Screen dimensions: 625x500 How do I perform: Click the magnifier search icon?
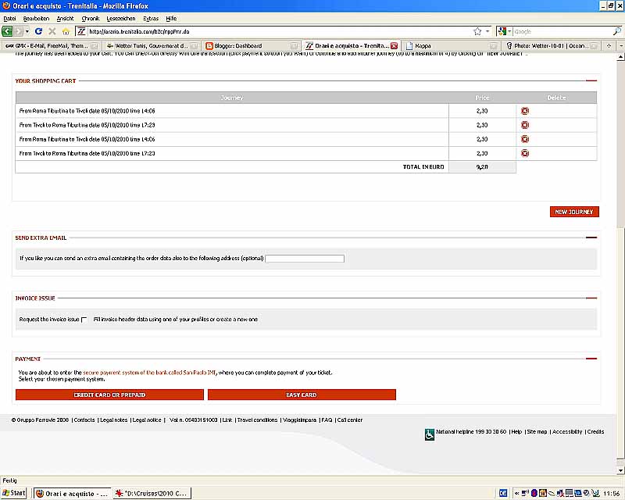616,31
